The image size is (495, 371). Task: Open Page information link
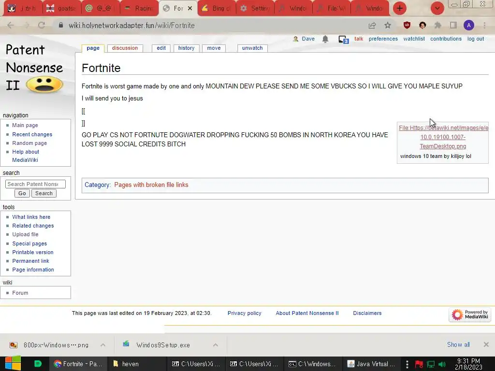pyautogui.click(x=33, y=270)
